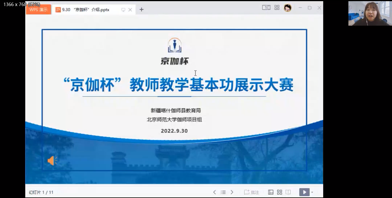Open the apps grid icon in title bar

pos(277,8)
